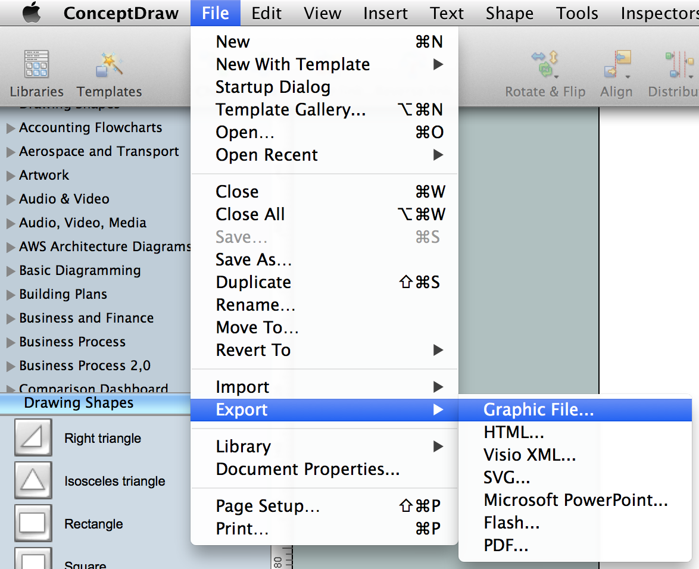The image size is (699, 569).
Task: Open the Libraries panel icon
Action: pyautogui.click(x=36, y=64)
